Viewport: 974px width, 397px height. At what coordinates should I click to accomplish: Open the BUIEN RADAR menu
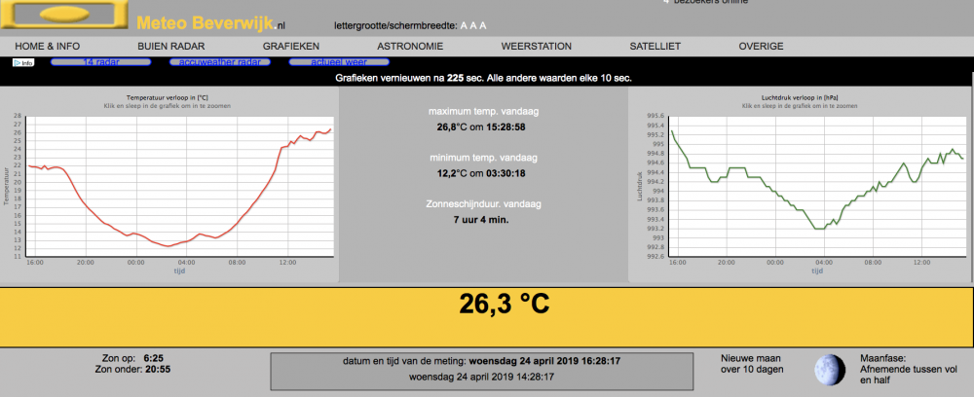[x=170, y=46]
